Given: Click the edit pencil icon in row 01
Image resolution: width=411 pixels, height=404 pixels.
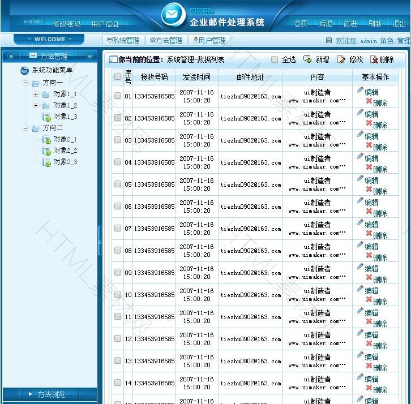Looking at the screenshot, I should (x=361, y=90).
